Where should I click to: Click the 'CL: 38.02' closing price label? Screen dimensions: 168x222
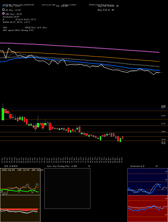(62, 6)
